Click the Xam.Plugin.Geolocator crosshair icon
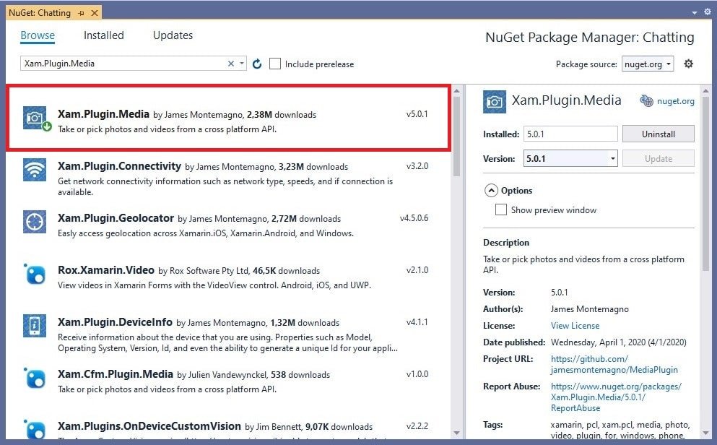This screenshot has height=445, width=717. 35,222
